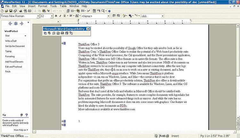240x138 pixels.
Task: Click the Edit and Proofread button
Action: point(16,67)
